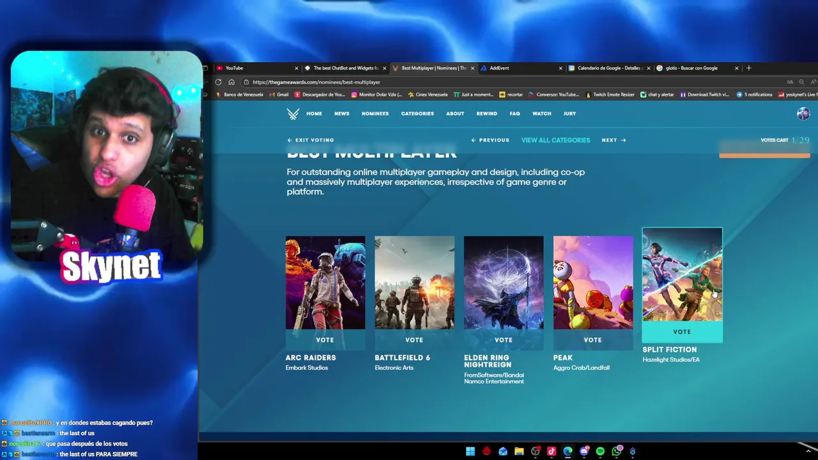Close the YouTube tab
The height and width of the screenshot is (460, 818).
tap(297, 68)
